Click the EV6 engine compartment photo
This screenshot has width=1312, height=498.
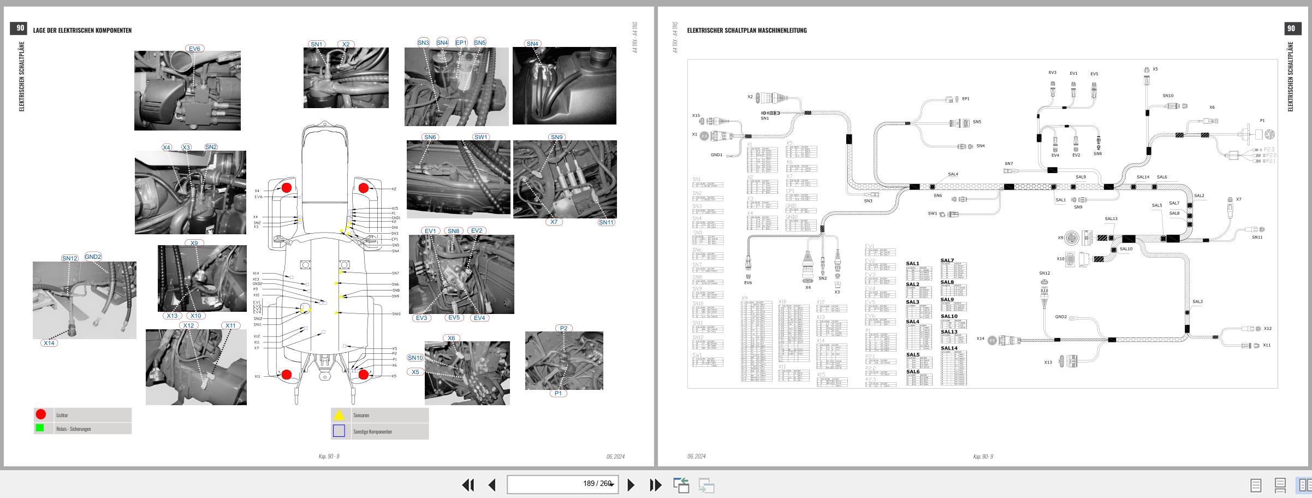(187, 91)
